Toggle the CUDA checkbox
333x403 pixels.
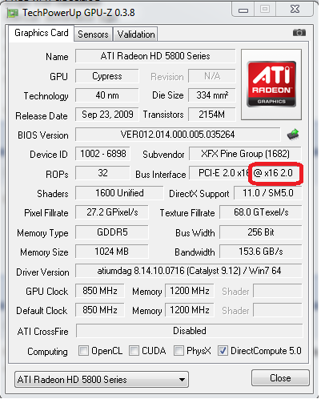coord(134,350)
